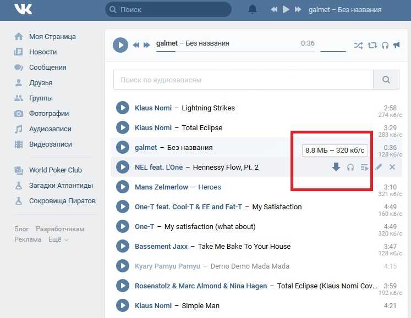This screenshot has height=318, width=411.
Task: Adjust the volume slider in audio player
Action: pyautogui.click(x=333, y=51)
